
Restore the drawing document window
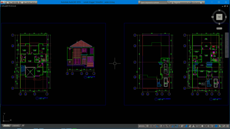pos(225,6)
